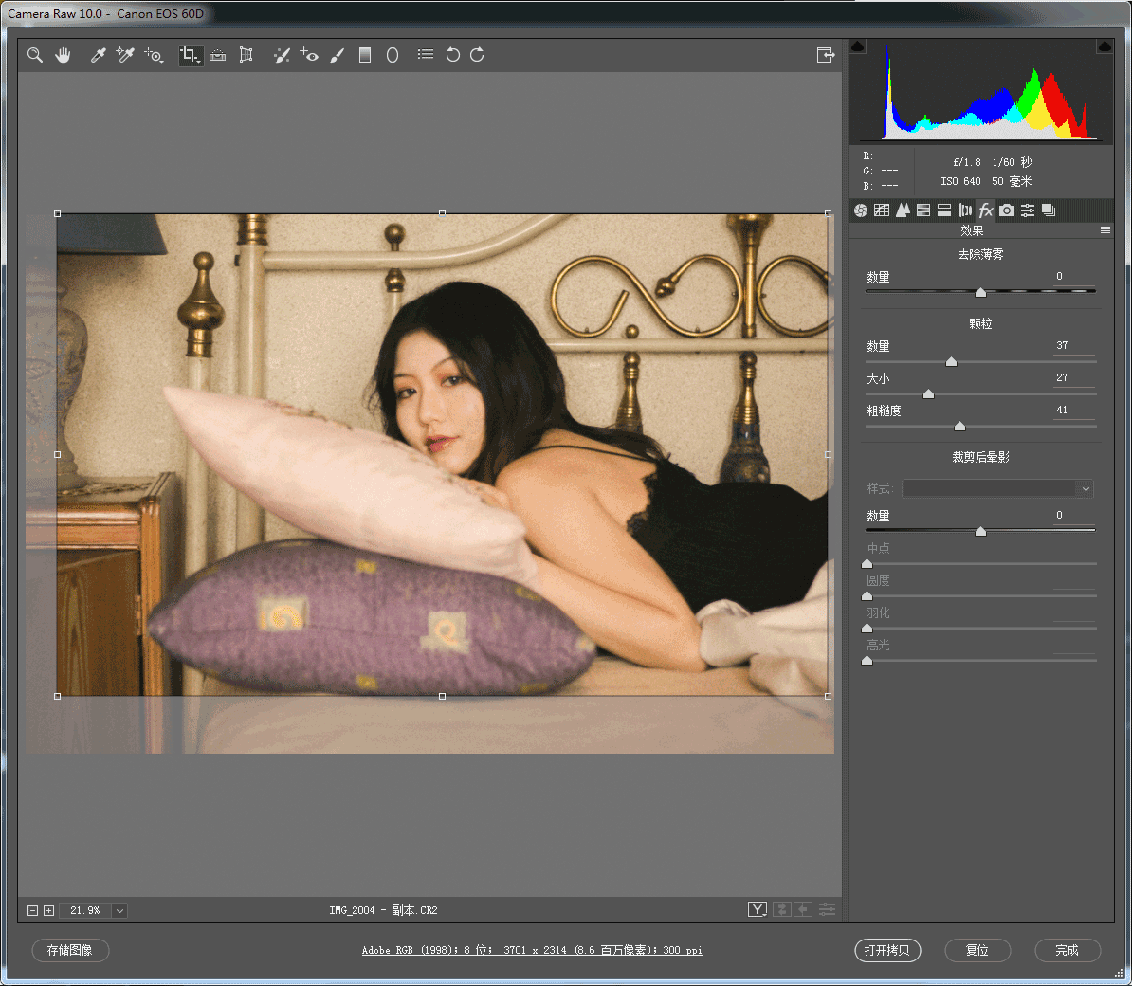Toggle the shadow clipping warning in histogram
The image size is (1132, 986).
coord(858,46)
